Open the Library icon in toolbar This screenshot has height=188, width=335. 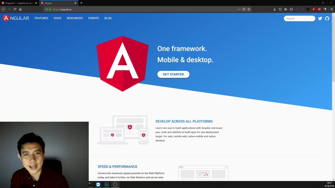click(286, 9)
